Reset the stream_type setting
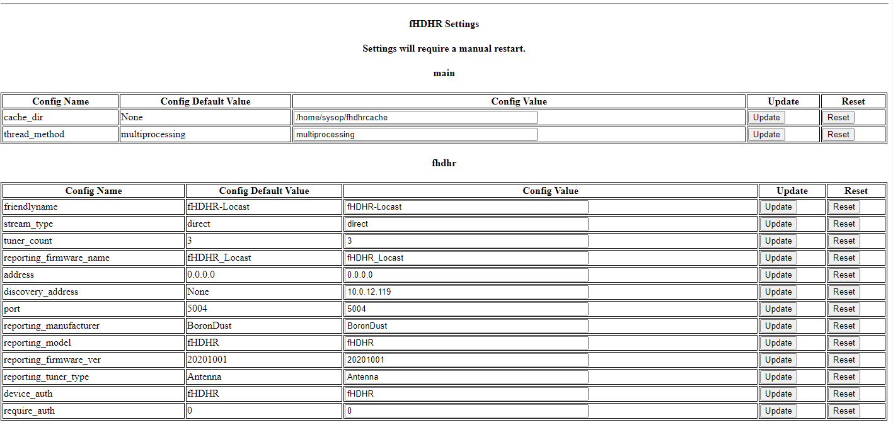The image size is (893, 425). (843, 224)
